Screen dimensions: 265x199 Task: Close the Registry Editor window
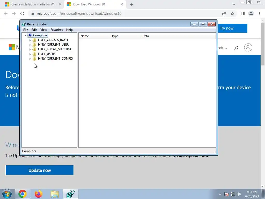click(x=211, y=24)
